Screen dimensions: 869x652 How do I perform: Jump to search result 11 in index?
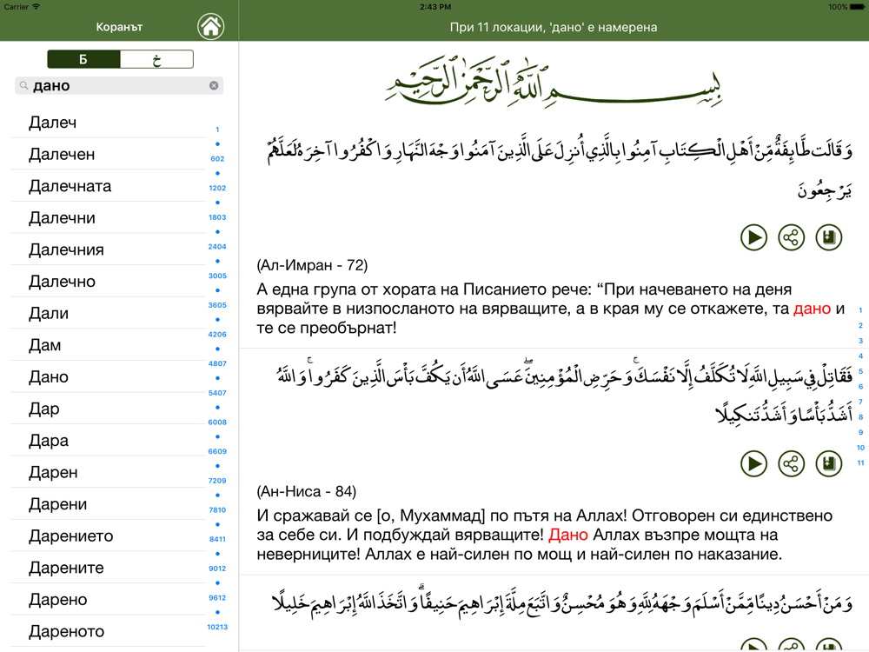point(860,462)
